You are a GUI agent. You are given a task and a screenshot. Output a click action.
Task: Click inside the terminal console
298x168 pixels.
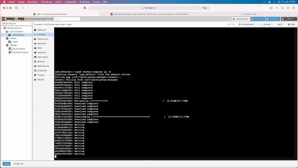pyautogui.click(x=176, y=93)
